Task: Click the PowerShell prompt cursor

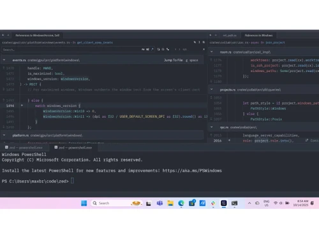Action: 72,181
